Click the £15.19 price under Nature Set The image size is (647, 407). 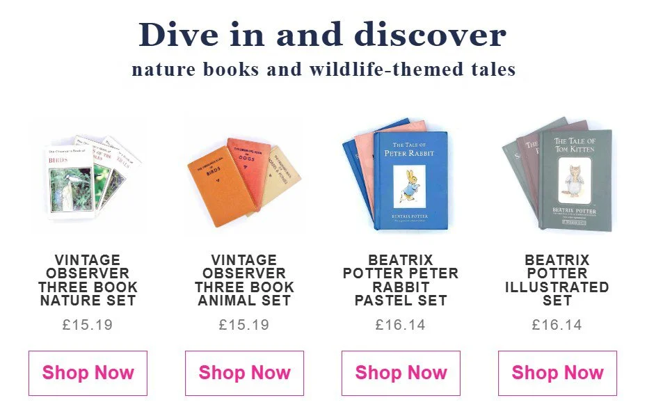tap(88, 325)
